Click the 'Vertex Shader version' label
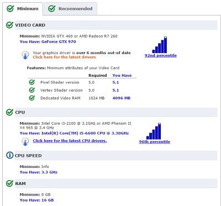The width and height of the screenshot is (221, 206). [61, 90]
